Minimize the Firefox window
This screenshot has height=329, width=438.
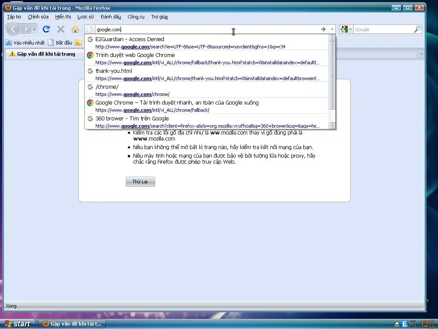(x=396, y=8)
